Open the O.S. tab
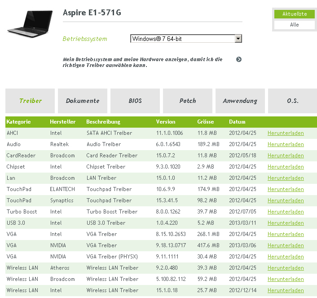The image size is (317, 298). coord(293,101)
